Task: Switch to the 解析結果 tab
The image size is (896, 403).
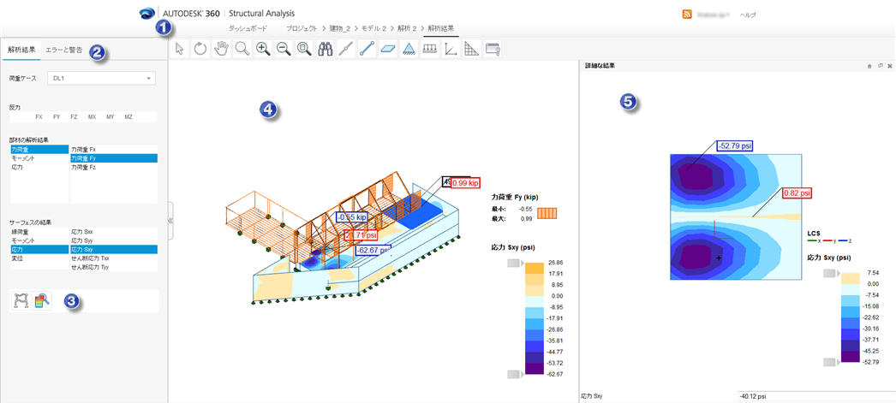Action: click(21, 50)
